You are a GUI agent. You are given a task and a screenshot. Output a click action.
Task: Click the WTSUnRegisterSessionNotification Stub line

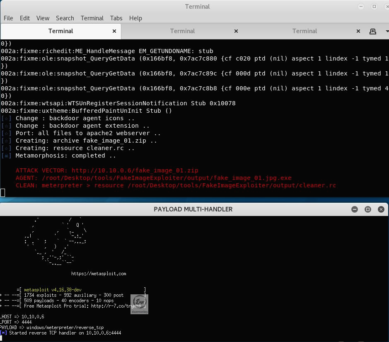pyautogui.click(x=118, y=104)
